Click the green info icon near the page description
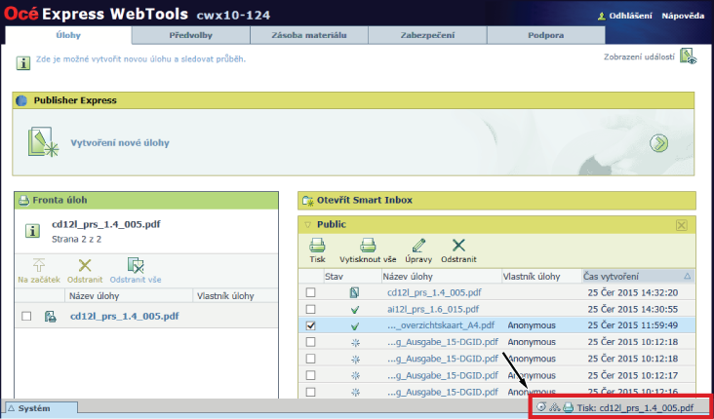Screen dimensions: 714x419 [23, 62]
